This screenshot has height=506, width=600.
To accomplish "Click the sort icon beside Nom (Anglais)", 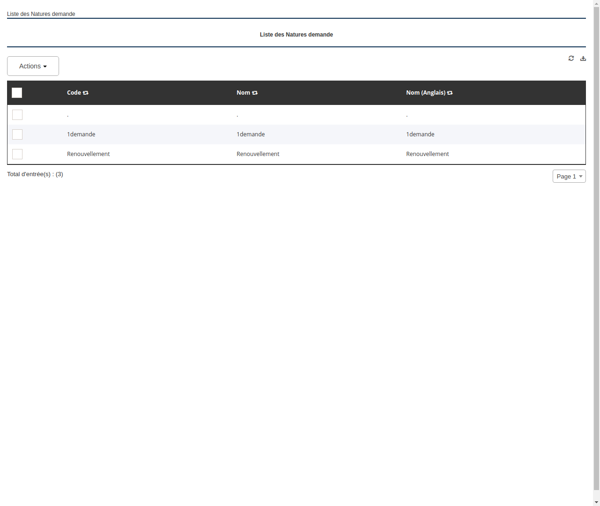I will [x=450, y=93].
